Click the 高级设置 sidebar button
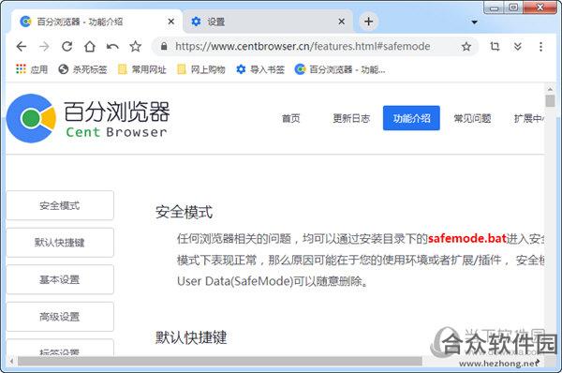This screenshot has width=562, height=373. tap(60, 317)
